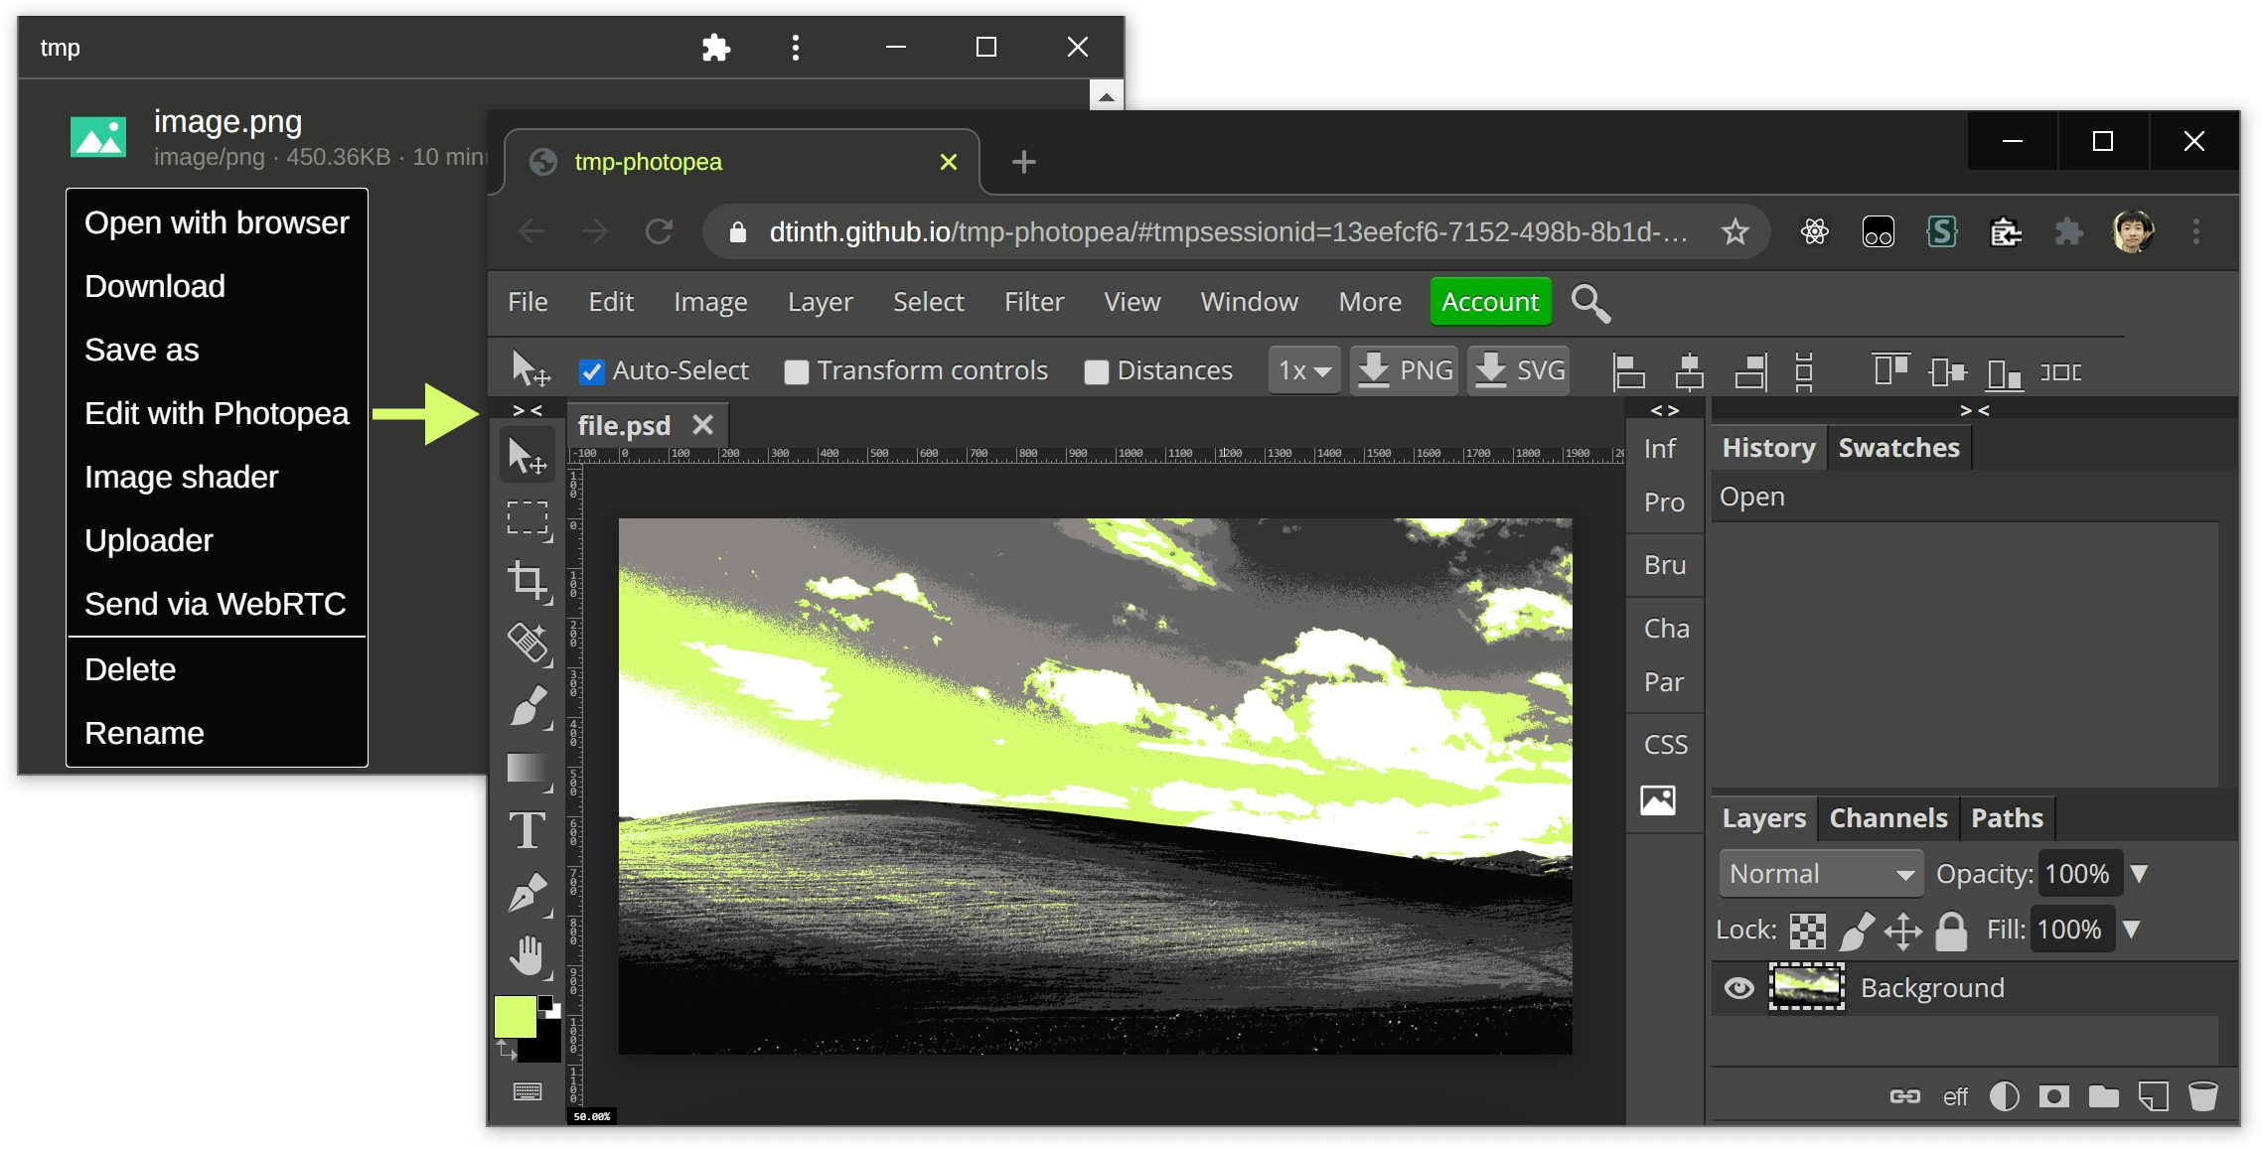Image resolution: width=2262 pixels, height=1149 pixels.
Task: Enable the Transform controls checkbox
Action: pos(797,372)
